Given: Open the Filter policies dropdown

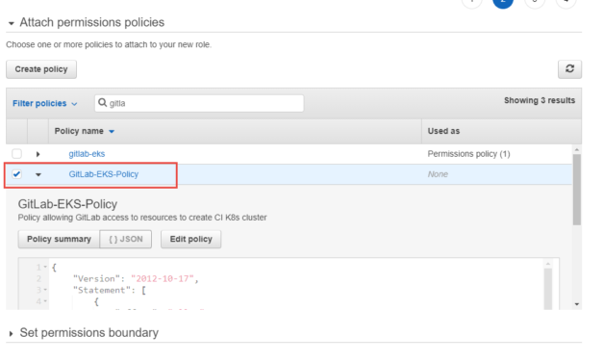Looking at the screenshot, I should 44,103.
